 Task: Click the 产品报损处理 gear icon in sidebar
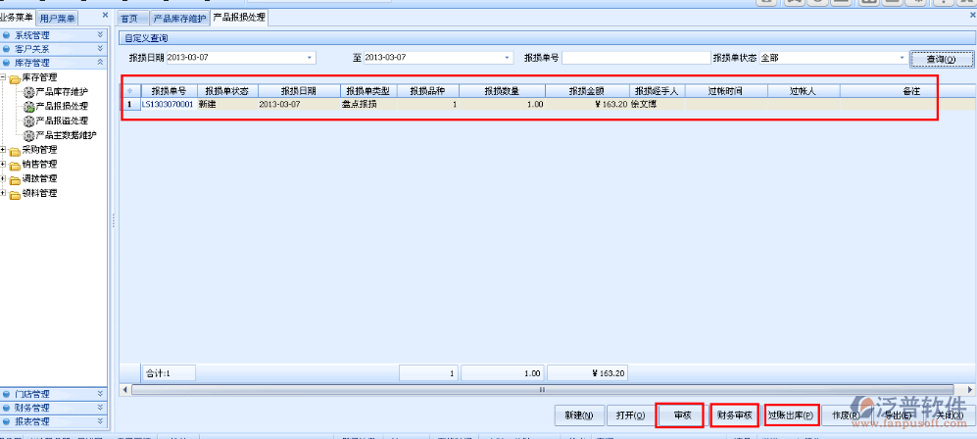[x=28, y=106]
